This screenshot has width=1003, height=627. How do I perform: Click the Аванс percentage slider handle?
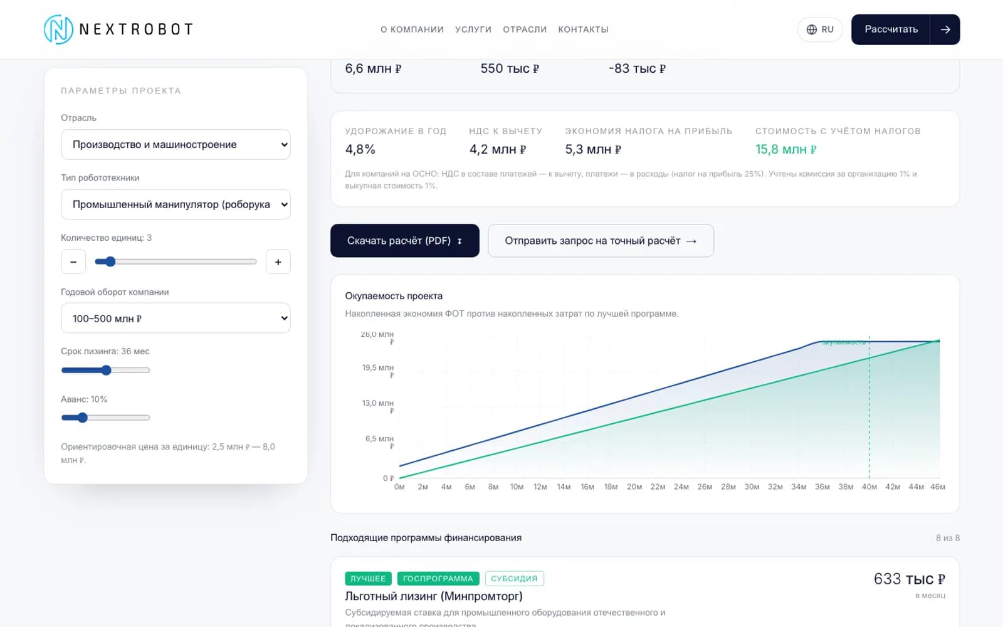[x=82, y=418]
